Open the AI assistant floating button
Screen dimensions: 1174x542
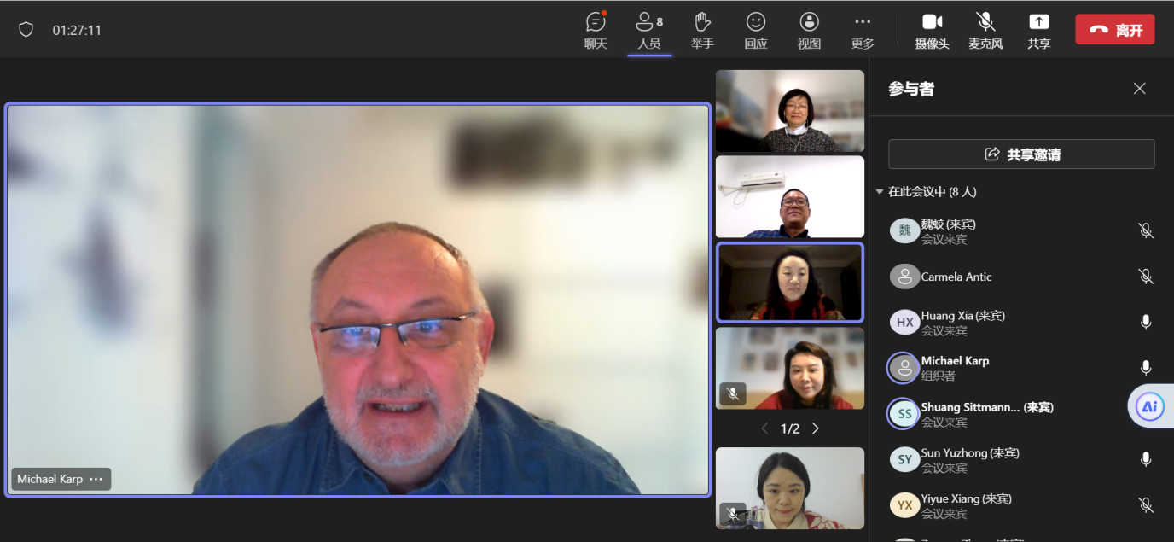tap(1149, 406)
